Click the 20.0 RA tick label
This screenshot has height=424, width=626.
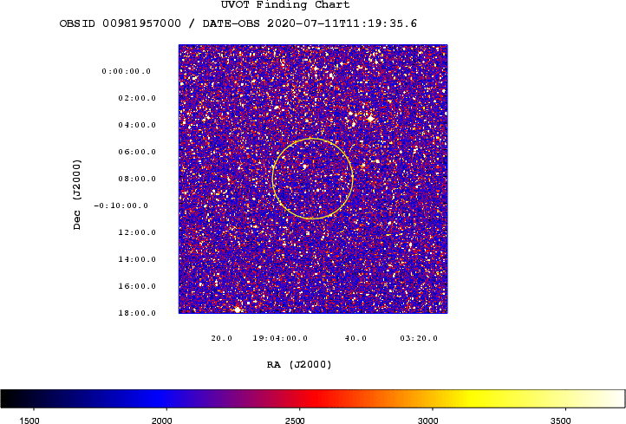222,338
